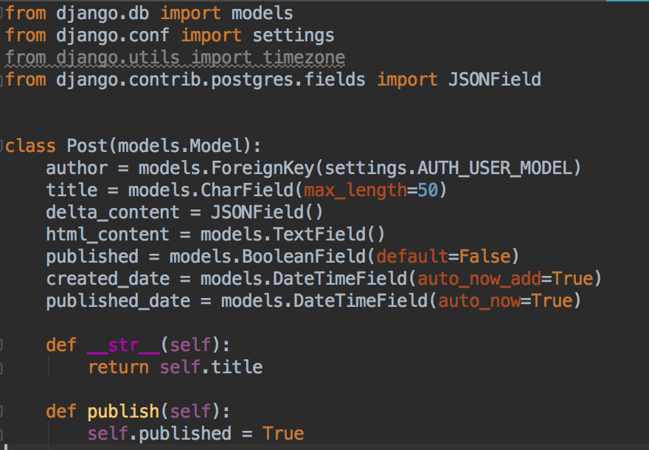
Task: Click the 'auto_now_add' keyword argument
Action: coord(479,279)
